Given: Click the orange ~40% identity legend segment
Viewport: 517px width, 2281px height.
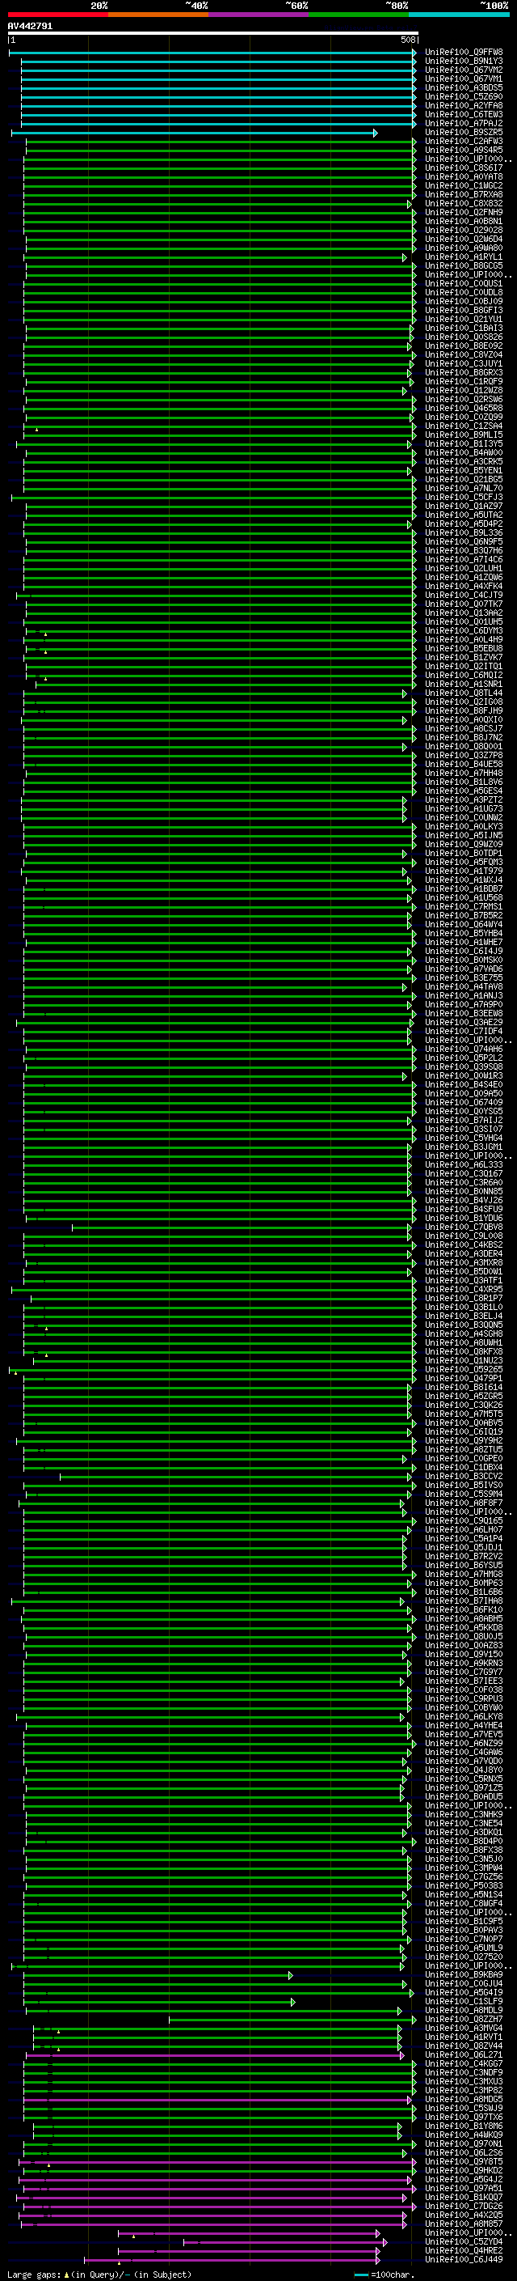Looking at the screenshot, I should coord(158,15).
